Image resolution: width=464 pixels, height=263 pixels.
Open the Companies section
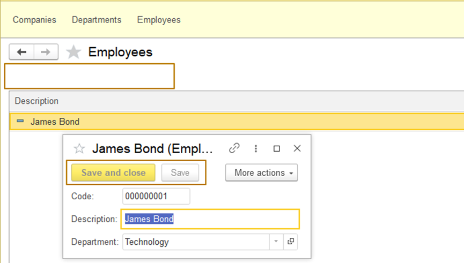pyautogui.click(x=34, y=20)
